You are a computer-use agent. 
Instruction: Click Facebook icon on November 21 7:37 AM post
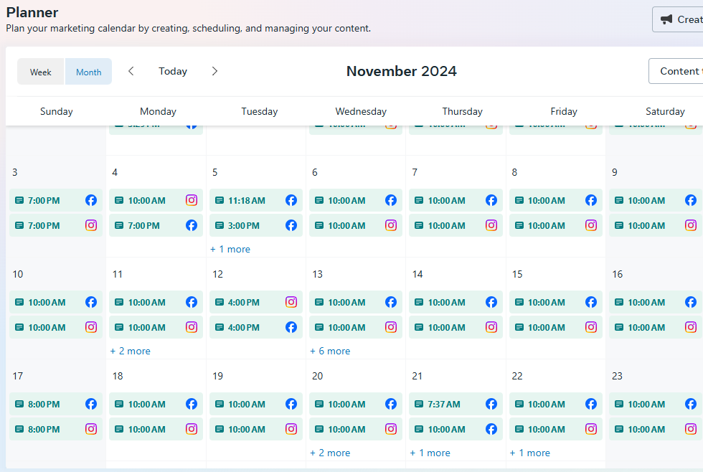coord(491,404)
